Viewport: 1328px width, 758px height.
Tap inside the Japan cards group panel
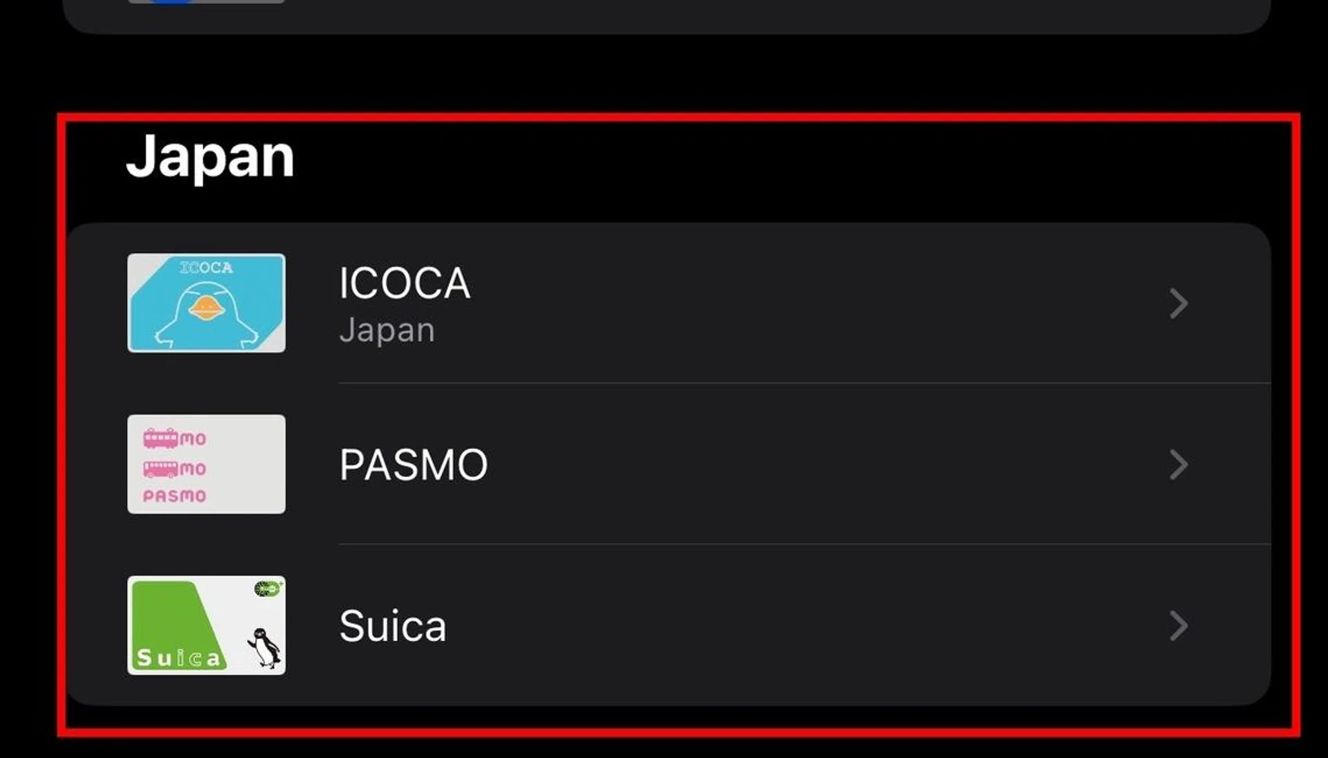point(664,463)
